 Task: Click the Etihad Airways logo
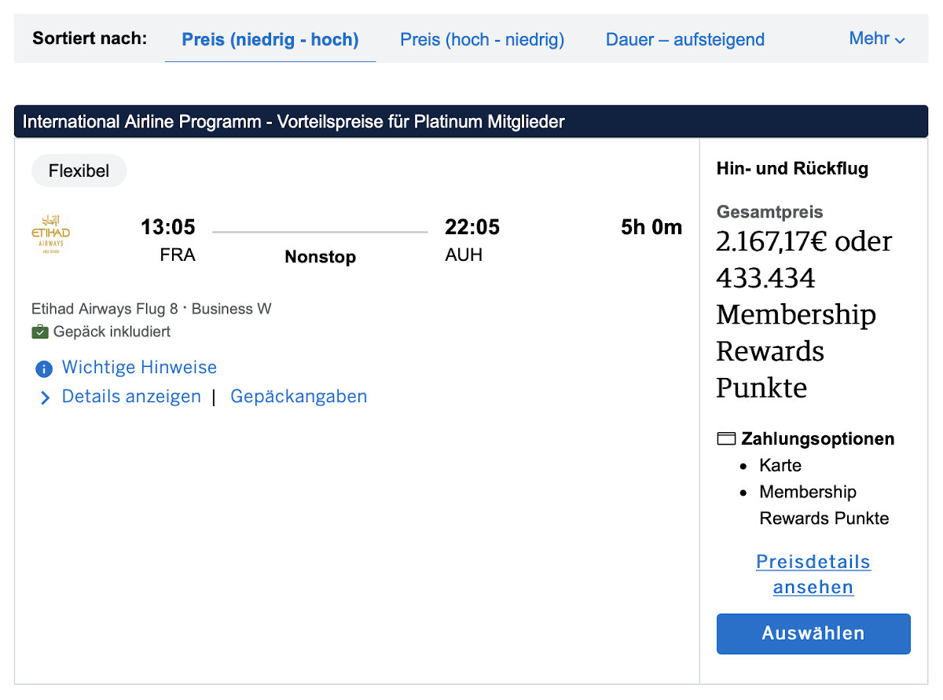pos(50,234)
